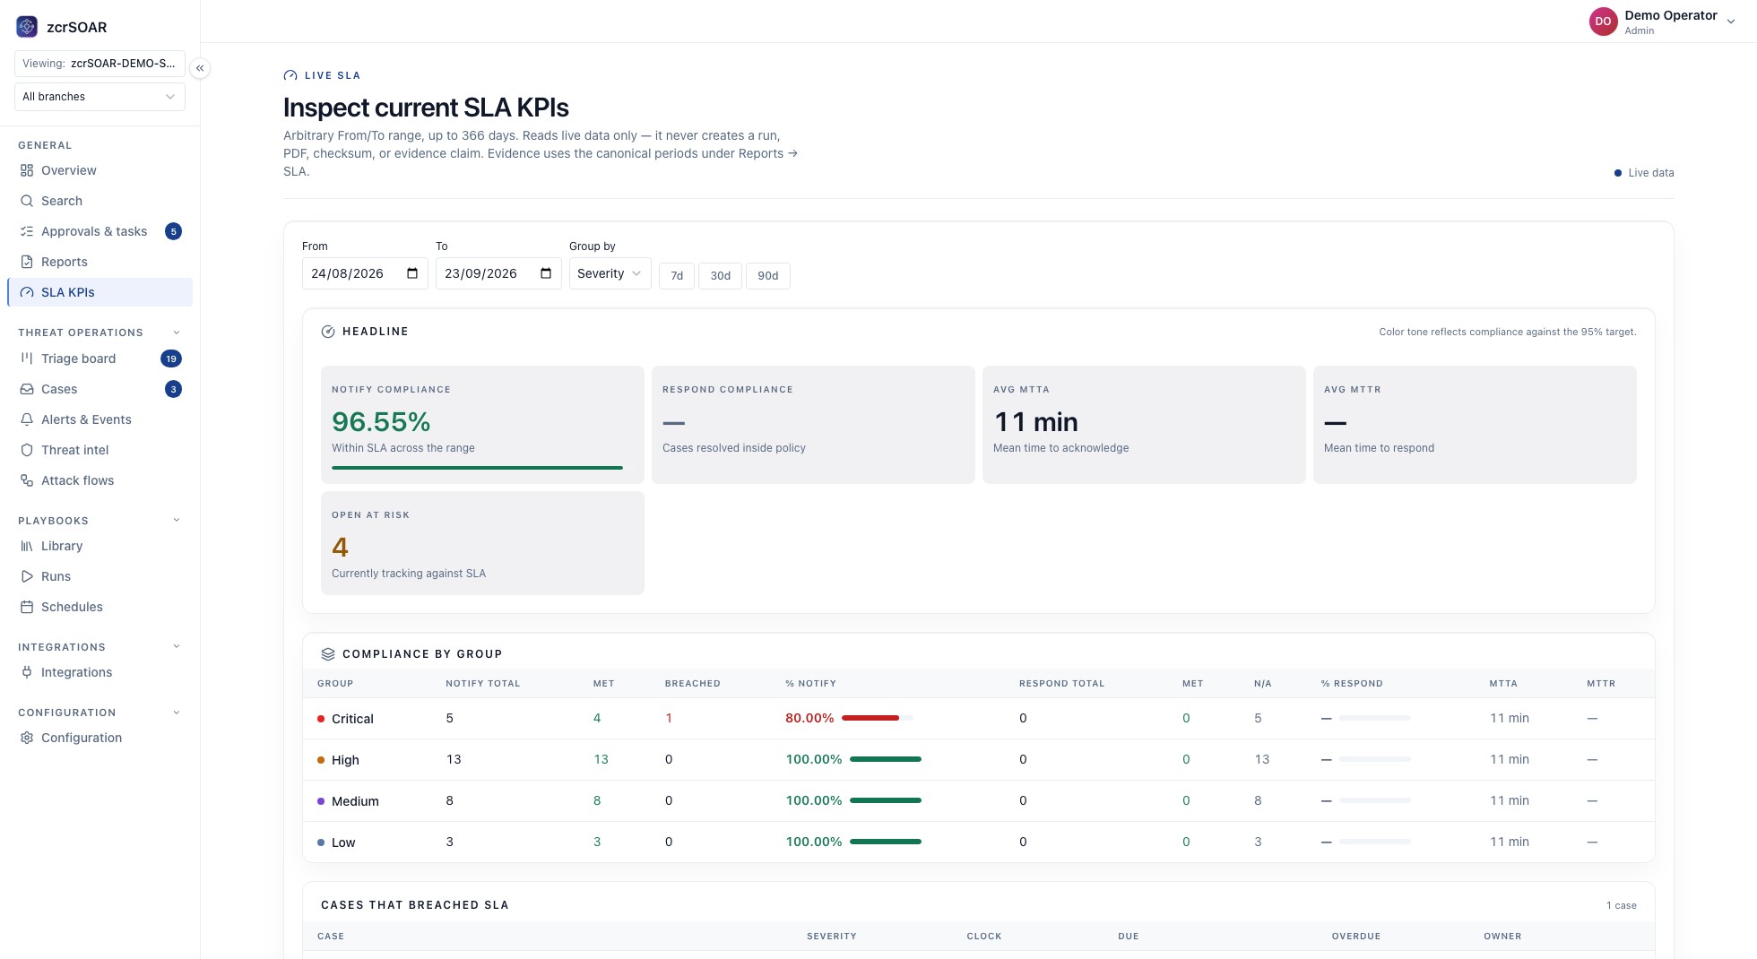Click the Threat intel shield icon

[27, 450]
